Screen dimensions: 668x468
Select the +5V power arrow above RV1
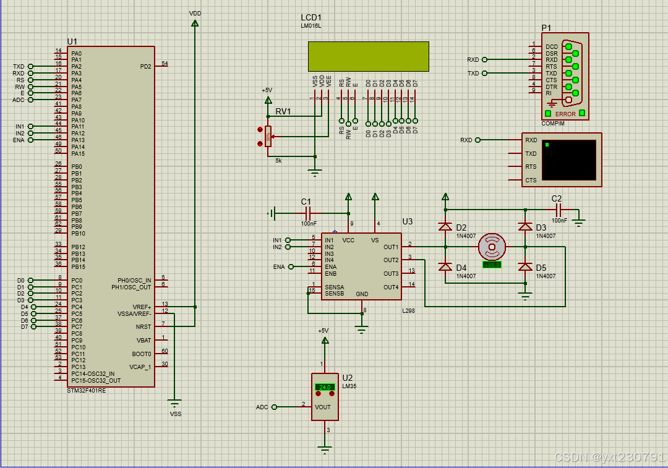268,100
